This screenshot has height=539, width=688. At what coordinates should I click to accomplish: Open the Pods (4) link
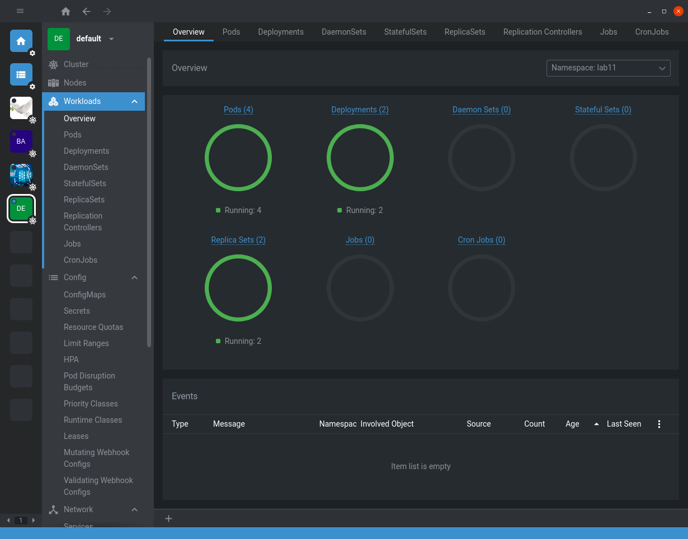(238, 110)
